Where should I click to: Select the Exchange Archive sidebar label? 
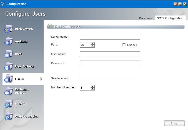(x=22, y=91)
